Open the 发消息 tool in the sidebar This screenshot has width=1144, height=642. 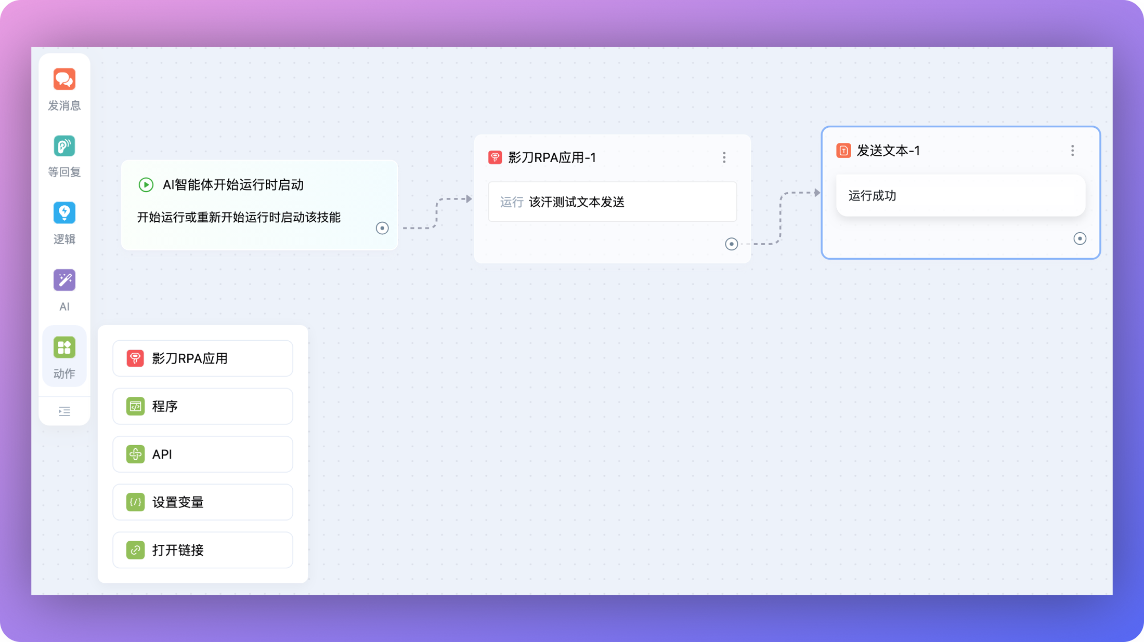coord(64,89)
